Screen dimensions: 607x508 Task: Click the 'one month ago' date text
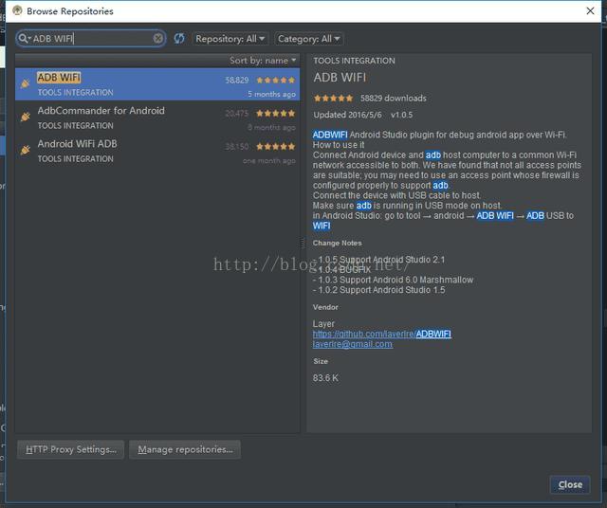(x=269, y=160)
